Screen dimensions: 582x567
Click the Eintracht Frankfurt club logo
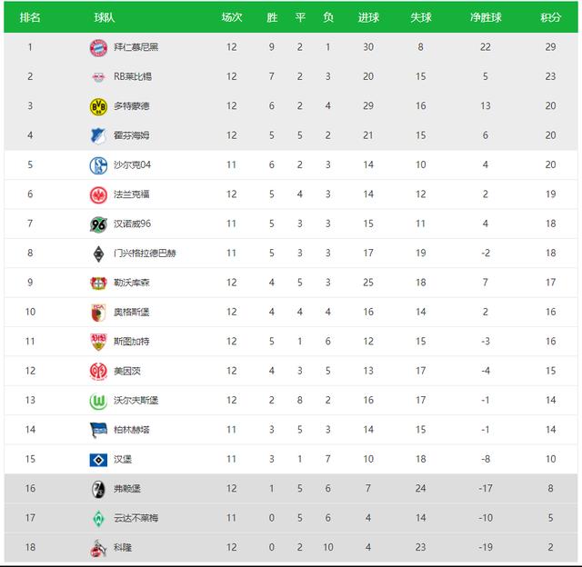coord(98,194)
